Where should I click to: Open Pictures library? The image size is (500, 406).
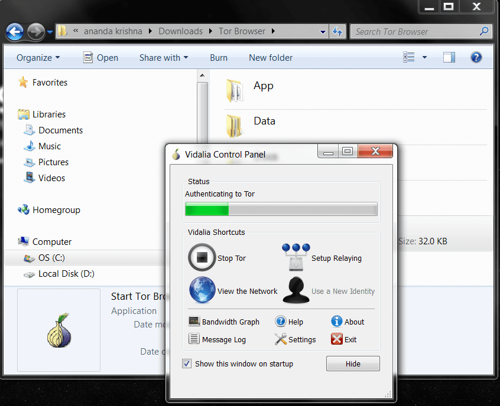[46, 162]
